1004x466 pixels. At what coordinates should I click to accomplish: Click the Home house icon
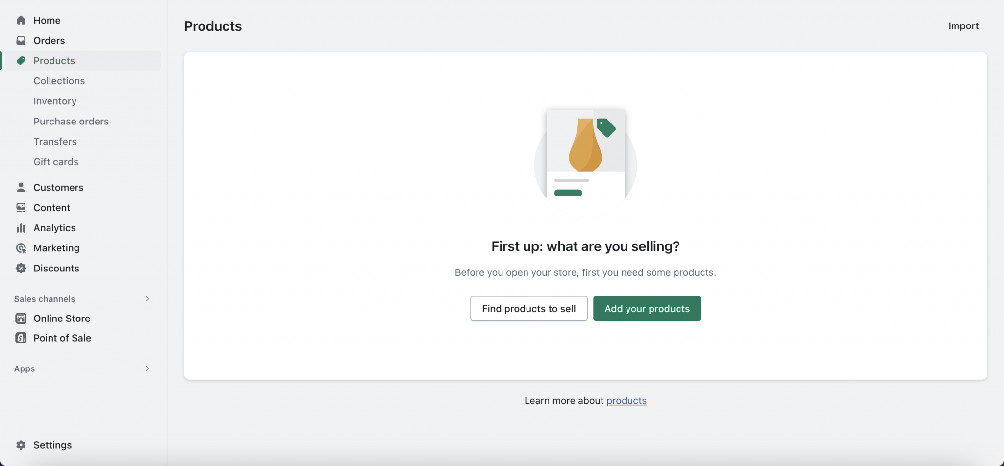coord(21,20)
